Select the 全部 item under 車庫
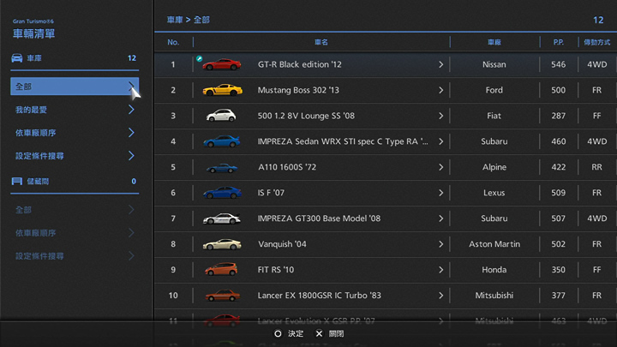Viewport: 617px width, 347px height. click(x=73, y=87)
